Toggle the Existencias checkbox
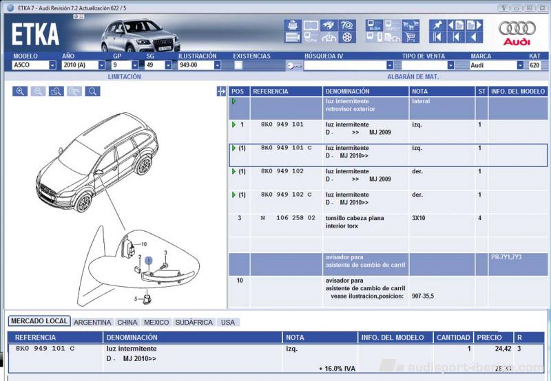Image resolution: width=551 pixels, height=381 pixels. [x=238, y=65]
